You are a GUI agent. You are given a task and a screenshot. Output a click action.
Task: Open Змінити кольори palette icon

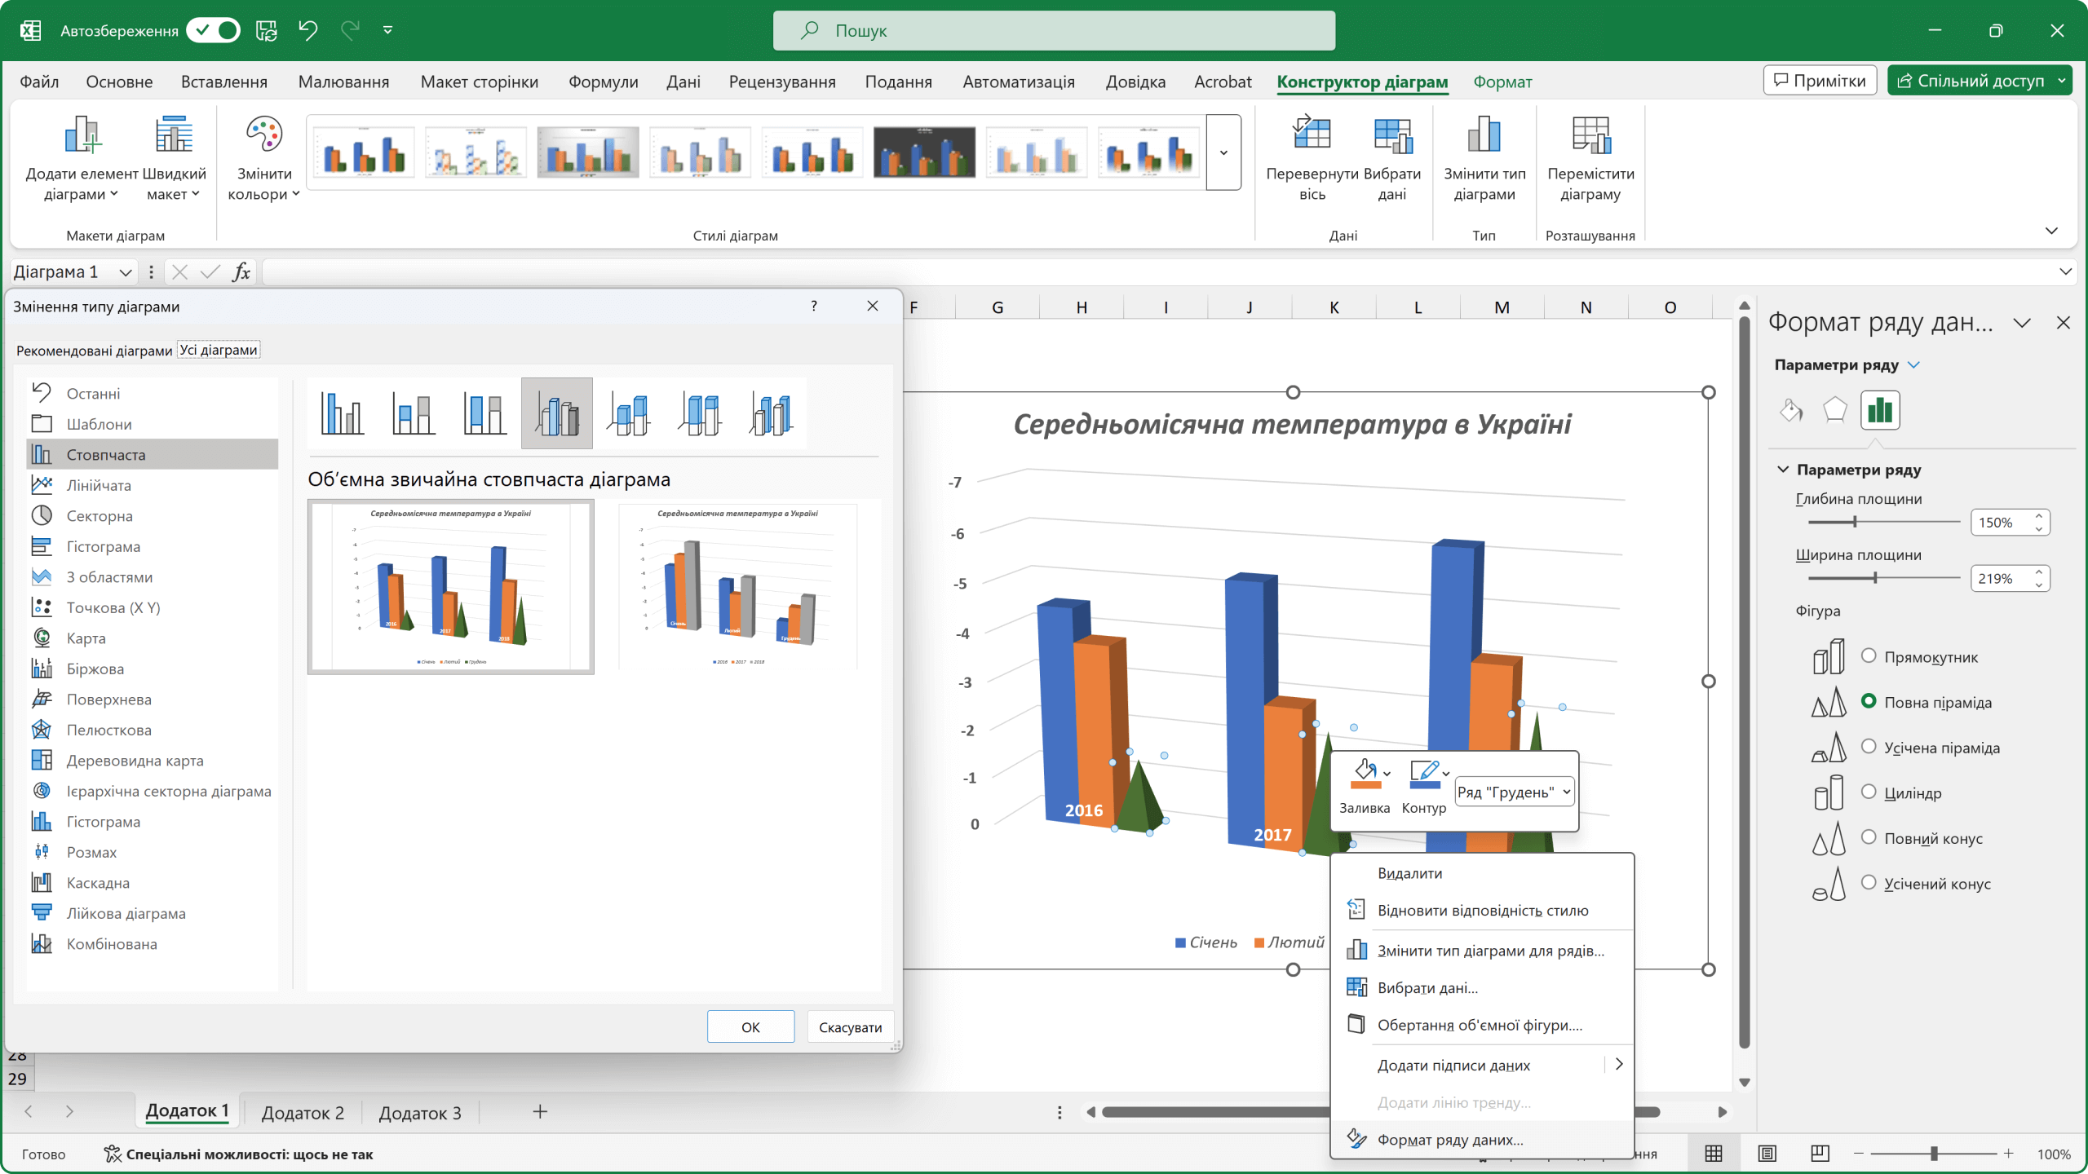263,135
